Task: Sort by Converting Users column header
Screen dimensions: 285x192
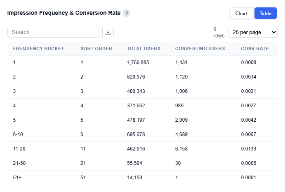Action: point(200,49)
